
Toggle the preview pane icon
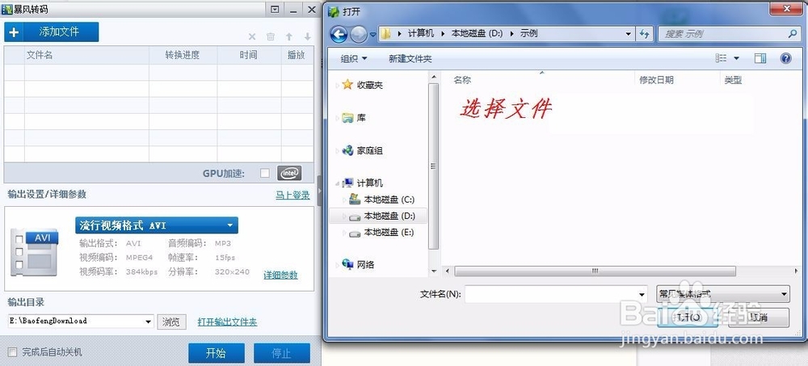pos(760,58)
